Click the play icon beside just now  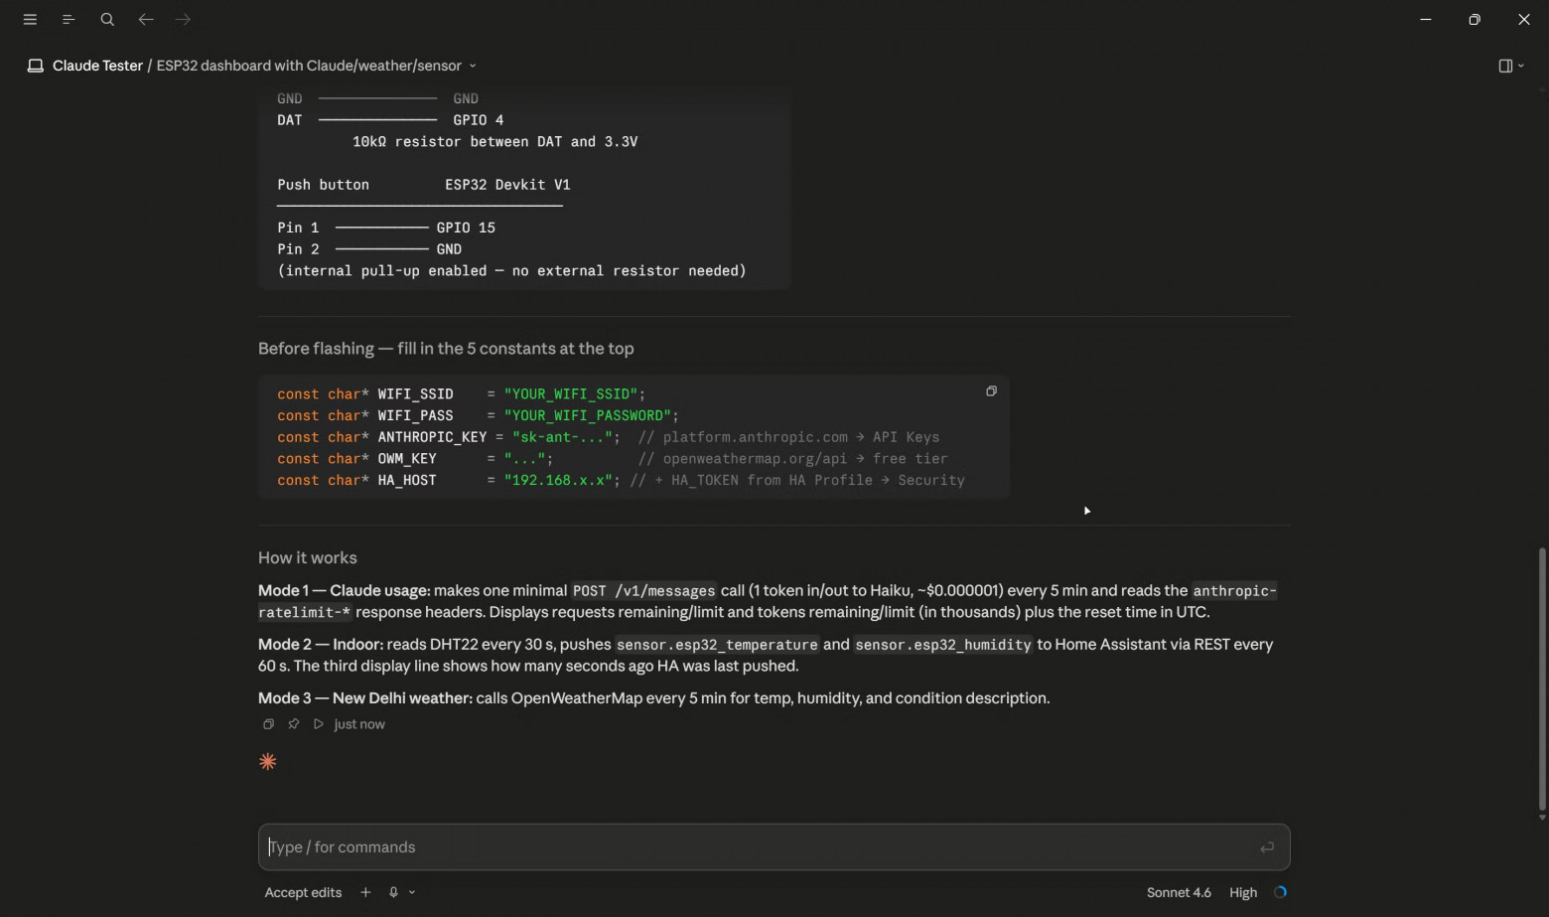pyautogui.click(x=319, y=724)
